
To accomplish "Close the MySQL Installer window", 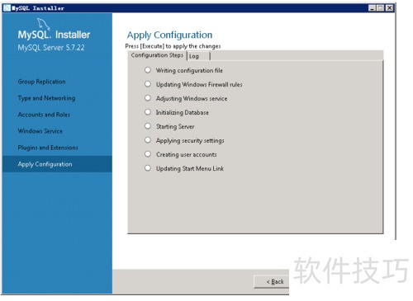I will (389, 8).
